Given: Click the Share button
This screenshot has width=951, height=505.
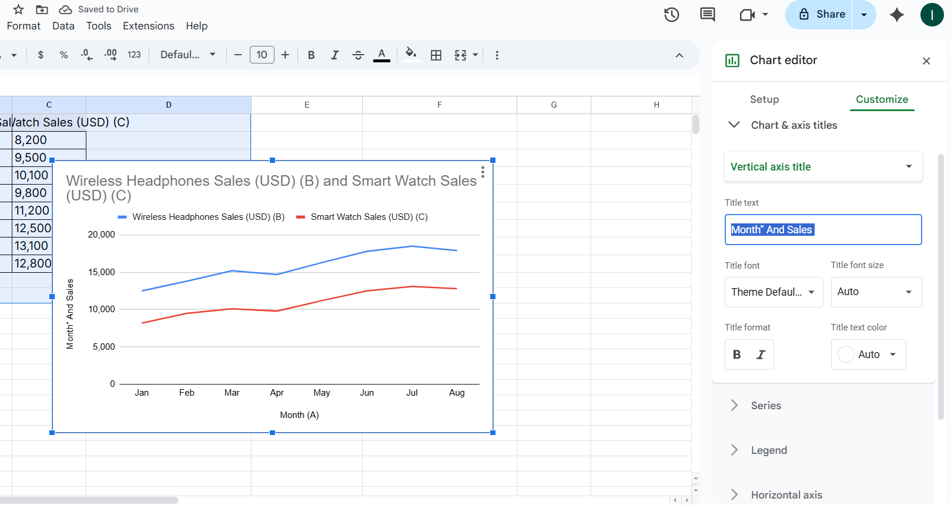Looking at the screenshot, I should [x=821, y=15].
